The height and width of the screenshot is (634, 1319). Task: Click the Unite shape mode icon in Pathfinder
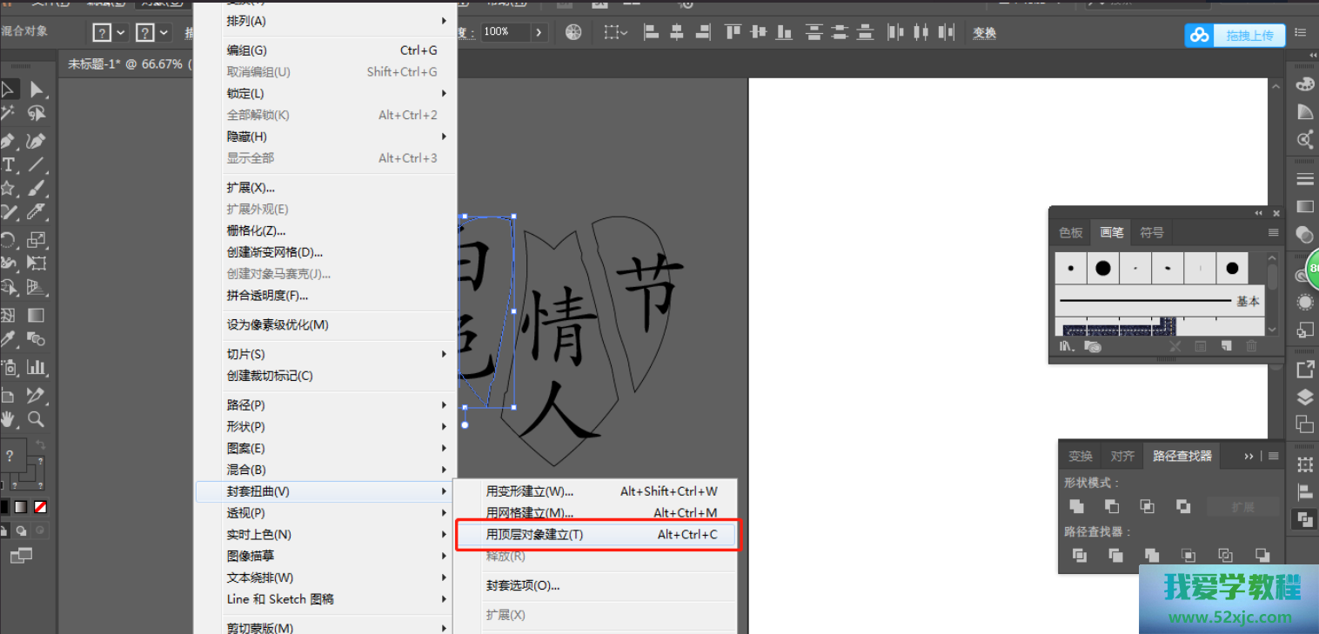(x=1076, y=506)
